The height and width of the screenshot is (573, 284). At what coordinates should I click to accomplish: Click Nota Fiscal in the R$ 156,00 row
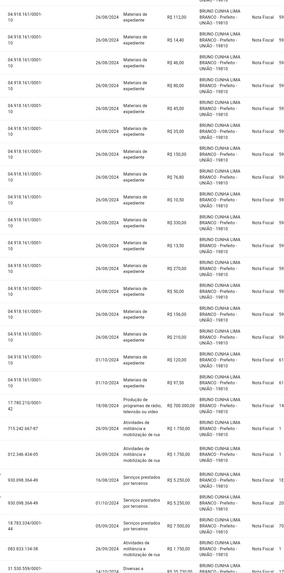coord(263,314)
